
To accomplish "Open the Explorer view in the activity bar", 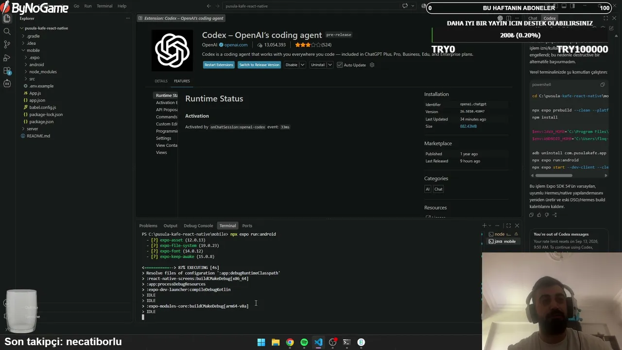I will pyautogui.click(x=7, y=18).
